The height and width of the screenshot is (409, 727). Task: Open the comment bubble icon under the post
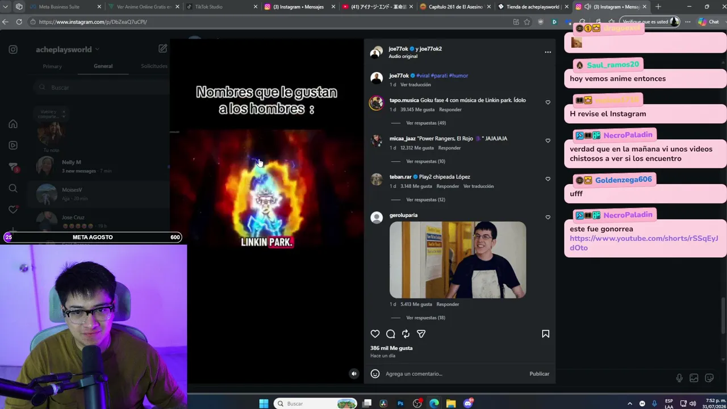click(x=391, y=334)
